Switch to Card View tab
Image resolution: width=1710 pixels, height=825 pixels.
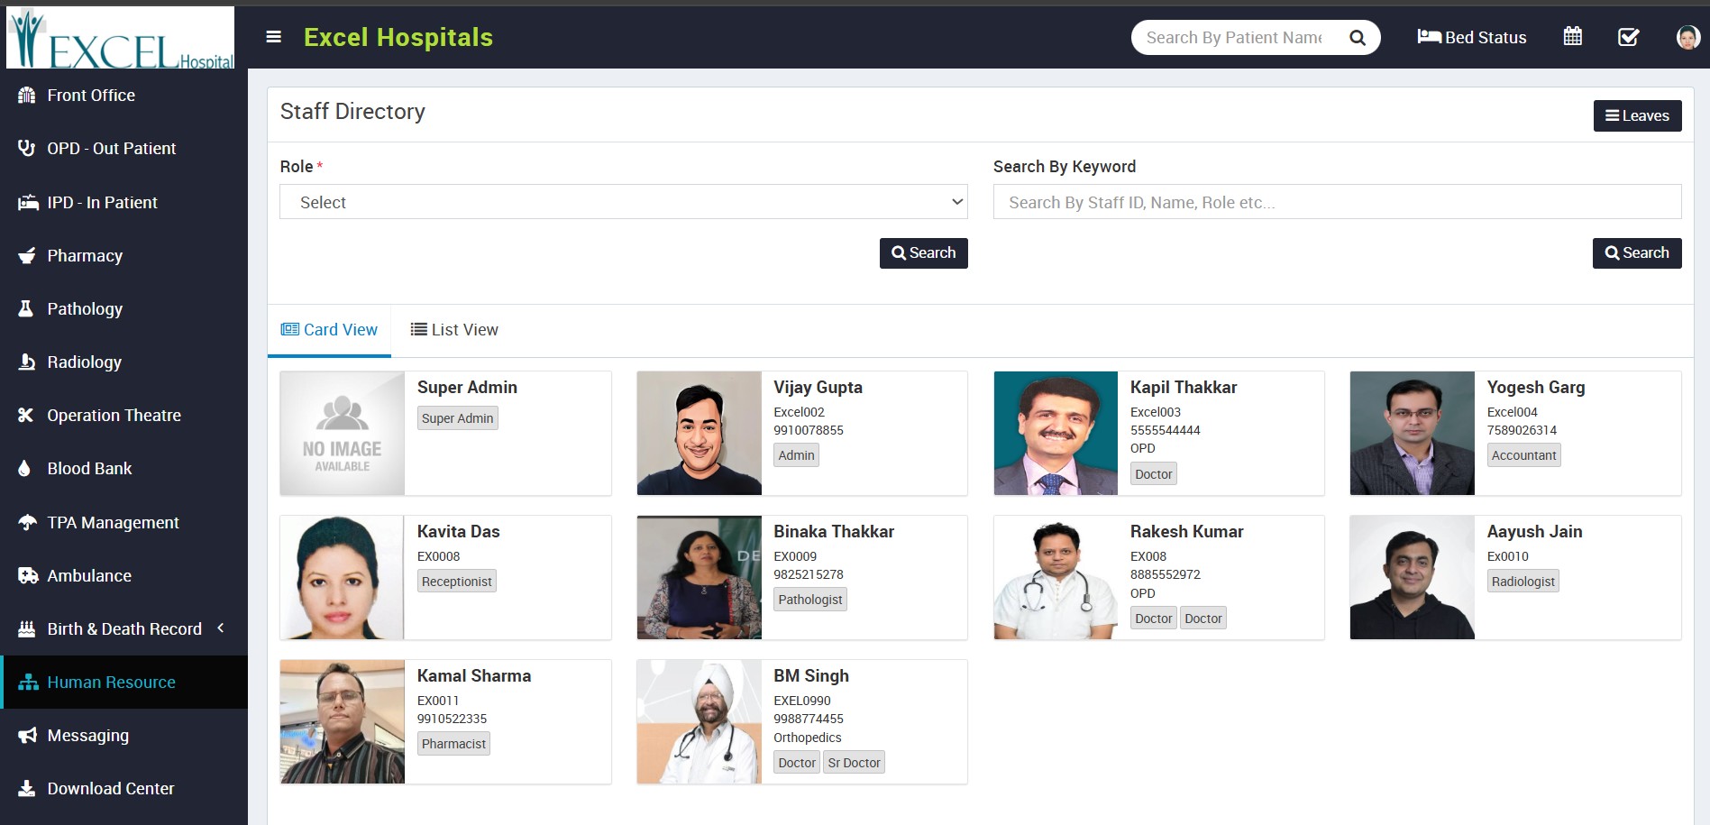[330, 330]
